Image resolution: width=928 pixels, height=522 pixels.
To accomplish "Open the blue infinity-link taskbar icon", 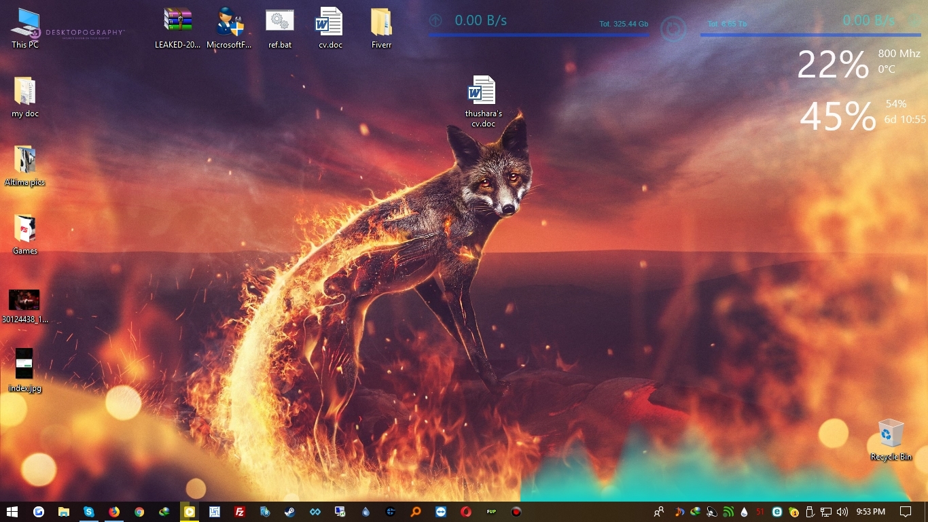I will [x=315, y=512].
